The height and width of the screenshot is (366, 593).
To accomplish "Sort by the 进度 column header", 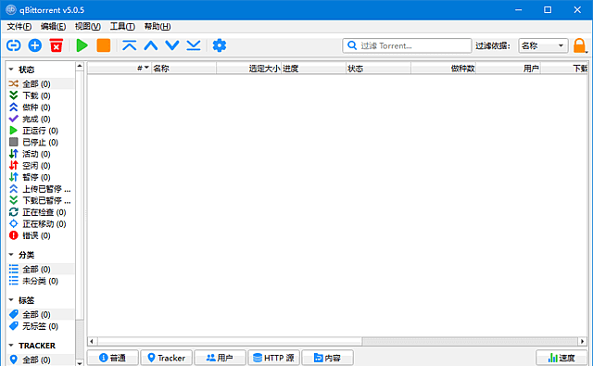I will tap(313, 69).
